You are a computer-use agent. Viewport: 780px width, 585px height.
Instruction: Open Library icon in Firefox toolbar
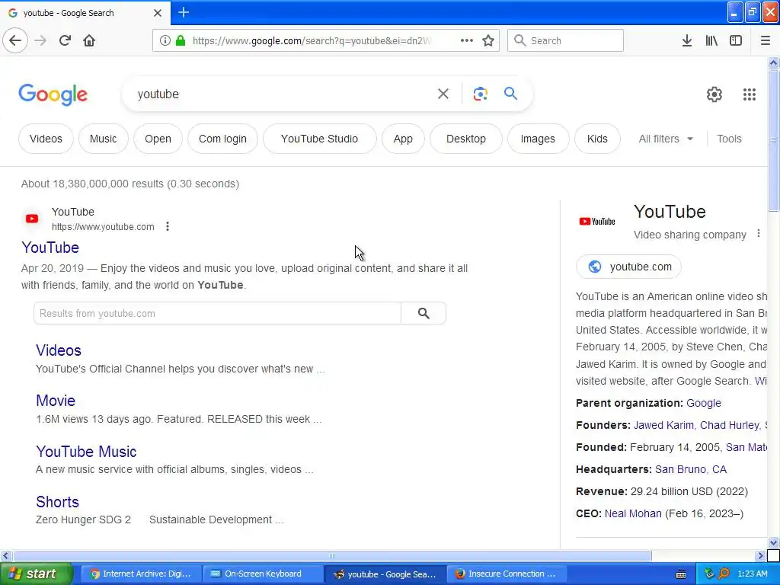coord(711,40)
